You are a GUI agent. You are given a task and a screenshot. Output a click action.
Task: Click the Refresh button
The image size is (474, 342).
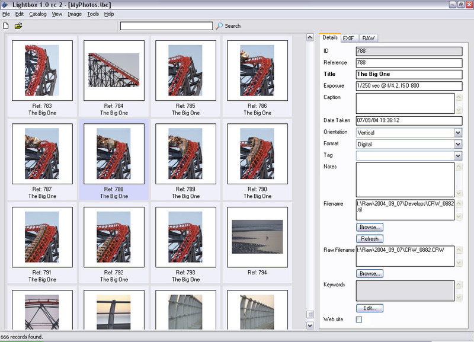(x=369, y=239)
